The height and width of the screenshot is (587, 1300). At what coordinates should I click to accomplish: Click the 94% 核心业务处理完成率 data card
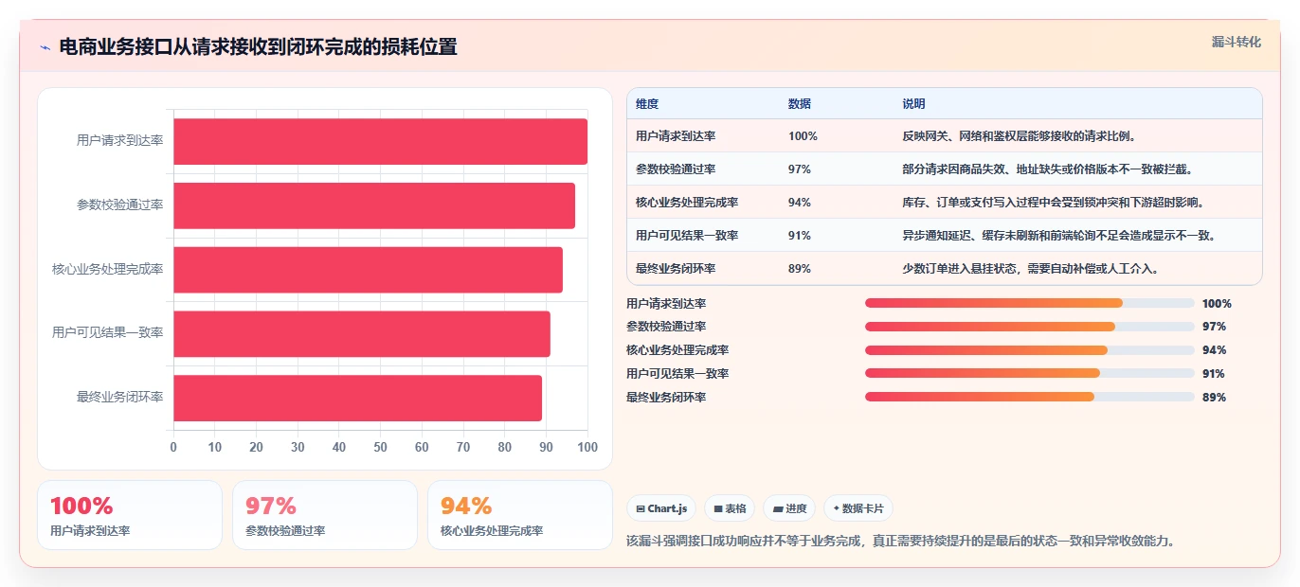pos(520,515)
